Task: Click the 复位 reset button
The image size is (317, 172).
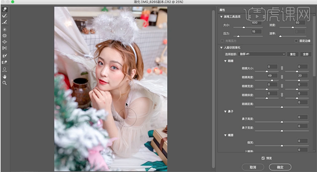Action: (x=293, y=54)
